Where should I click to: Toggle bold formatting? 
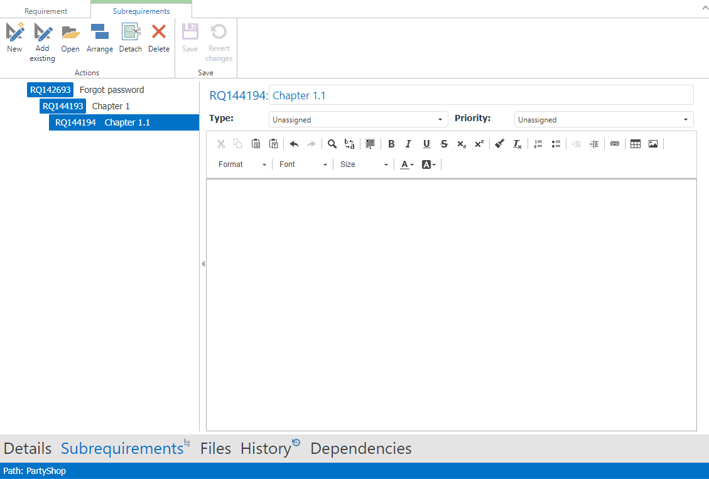(x=391, y=144)
